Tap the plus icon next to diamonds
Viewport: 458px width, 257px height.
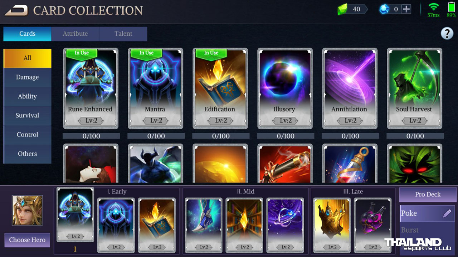tap(406, 9)
